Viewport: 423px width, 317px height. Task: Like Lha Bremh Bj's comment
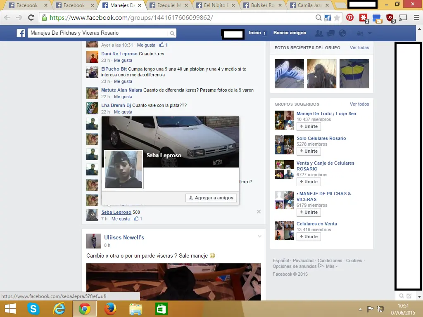point(123,112)
